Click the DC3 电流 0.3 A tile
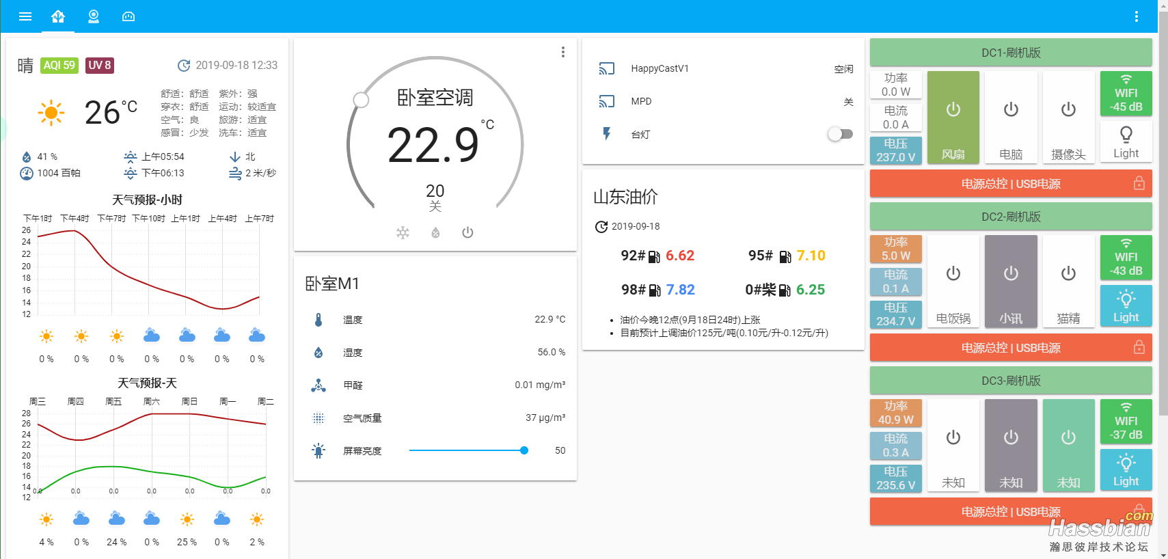Screen dimensions: 1168x559 (896, 446)
